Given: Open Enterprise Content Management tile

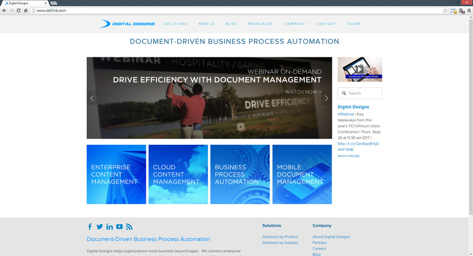Looking at the screenshot, I should 116,174.
